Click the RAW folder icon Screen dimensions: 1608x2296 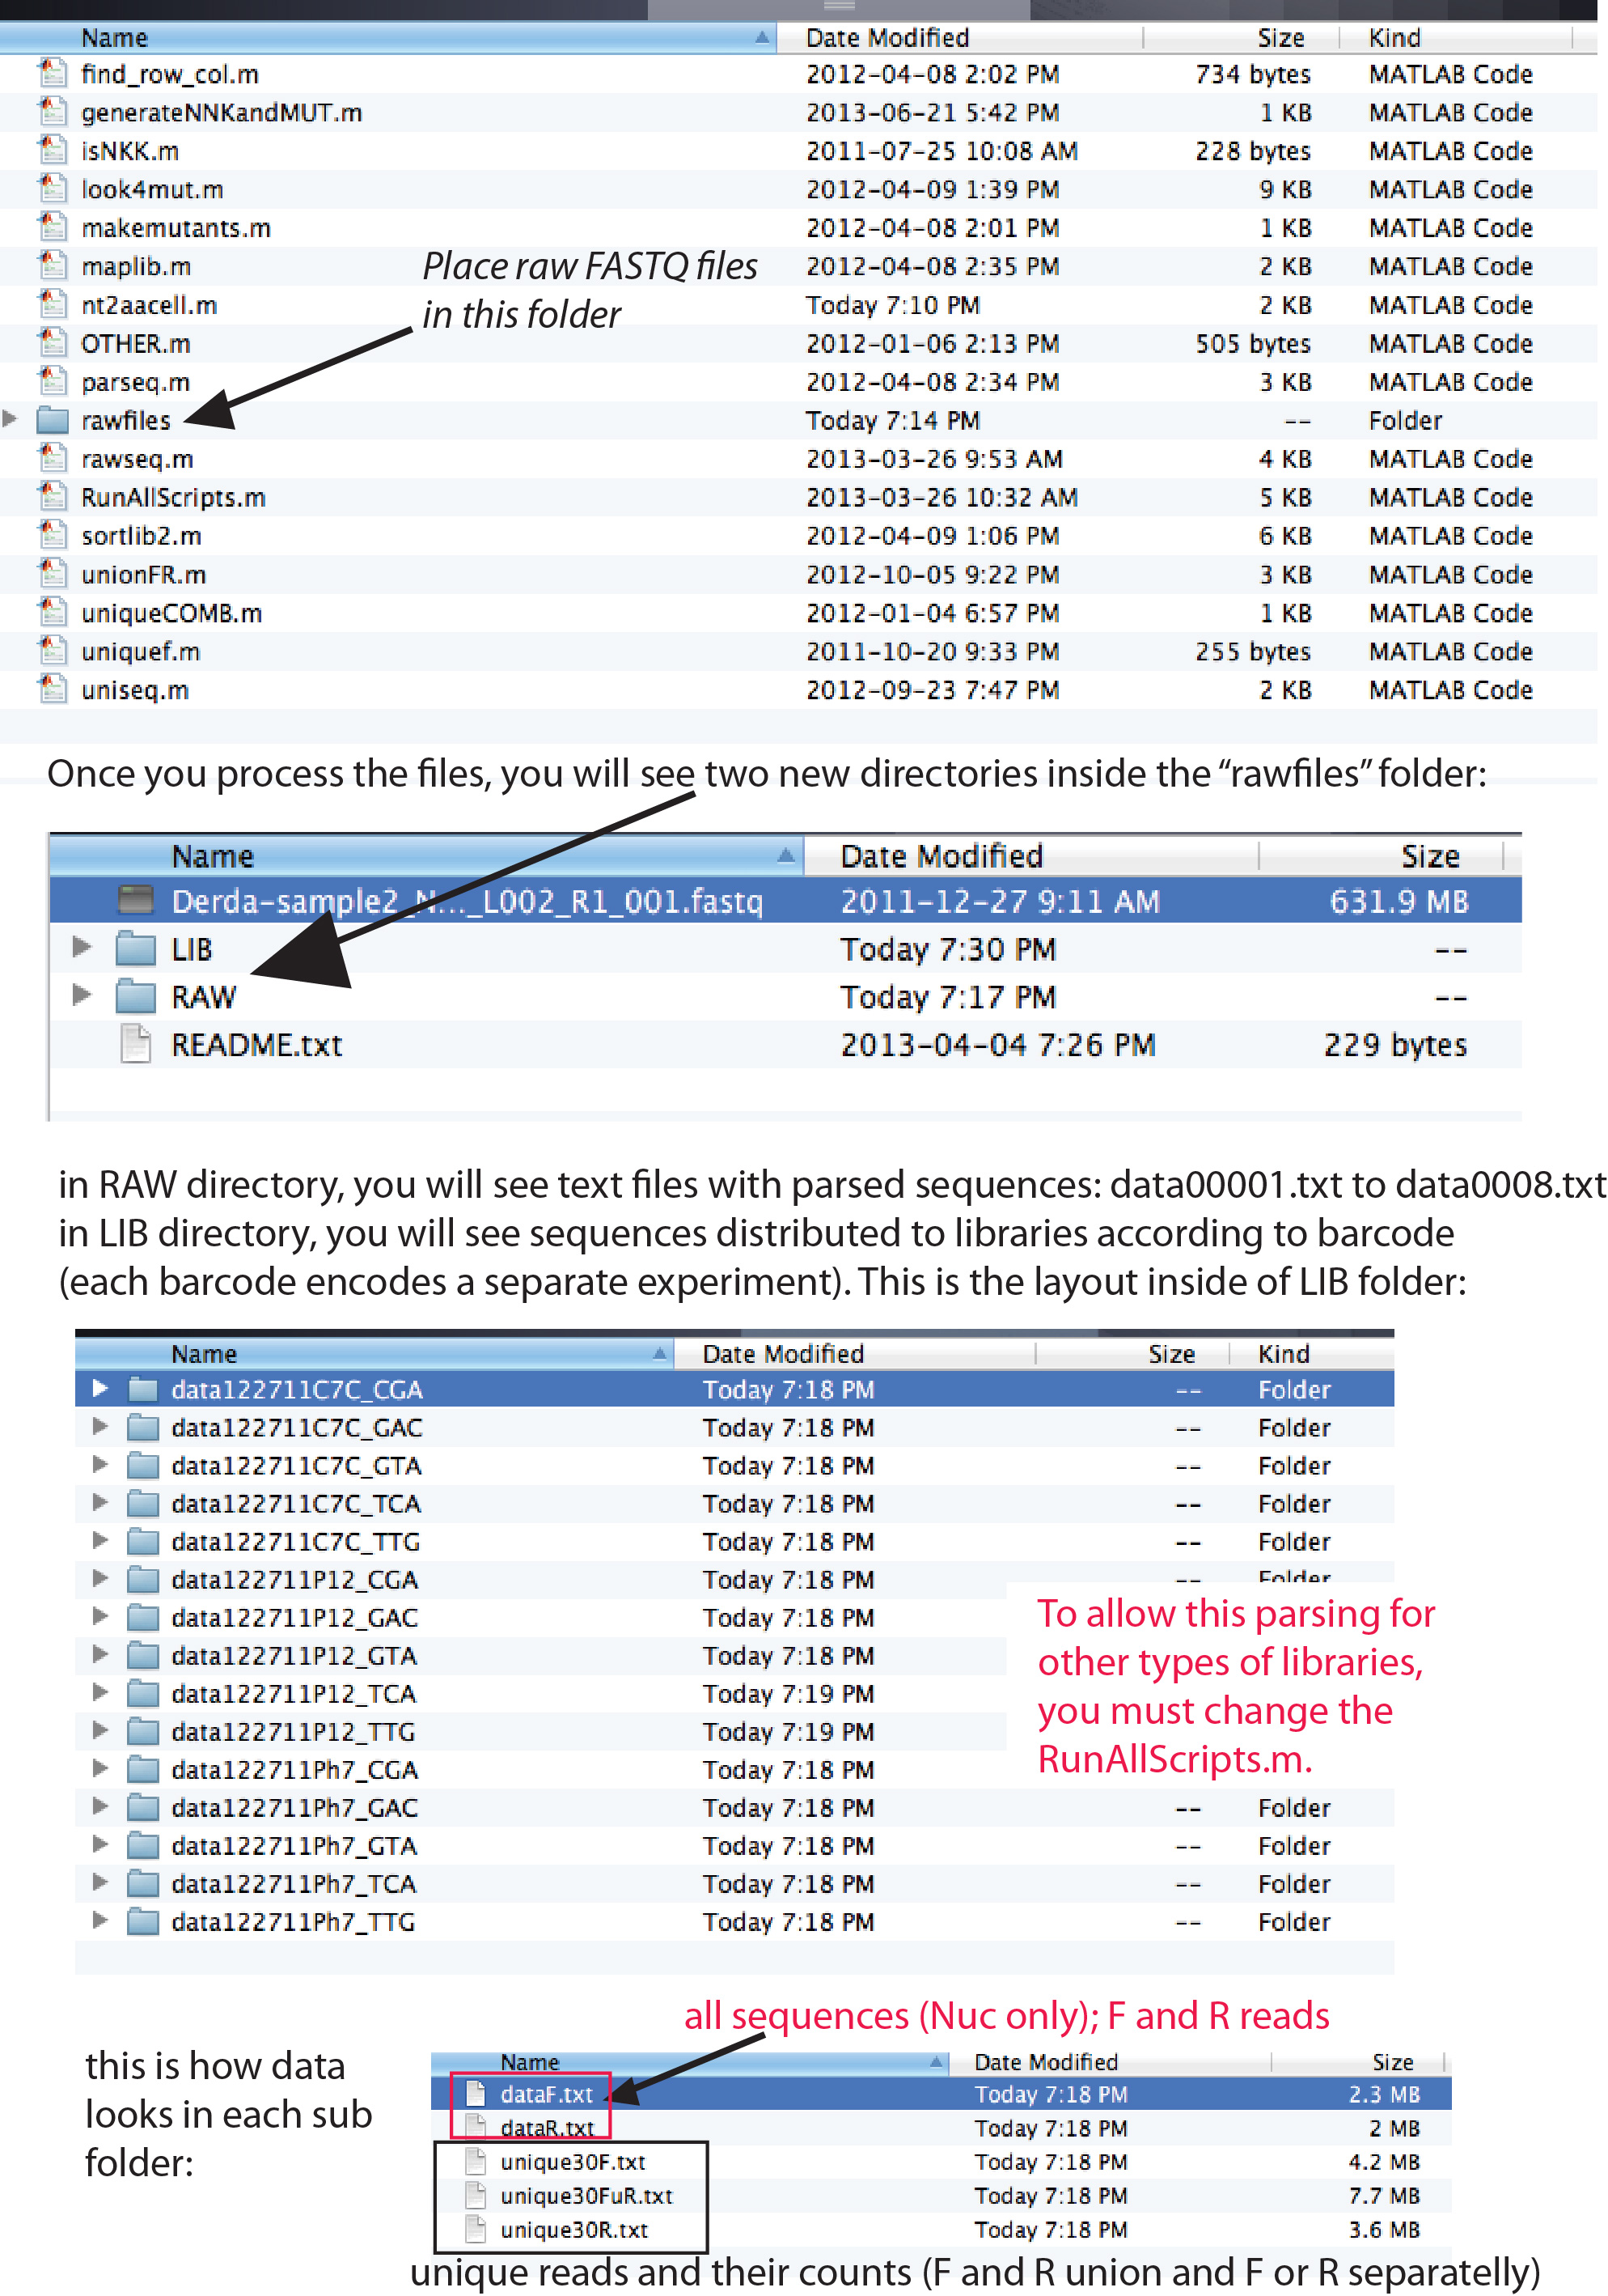(136, 996)
